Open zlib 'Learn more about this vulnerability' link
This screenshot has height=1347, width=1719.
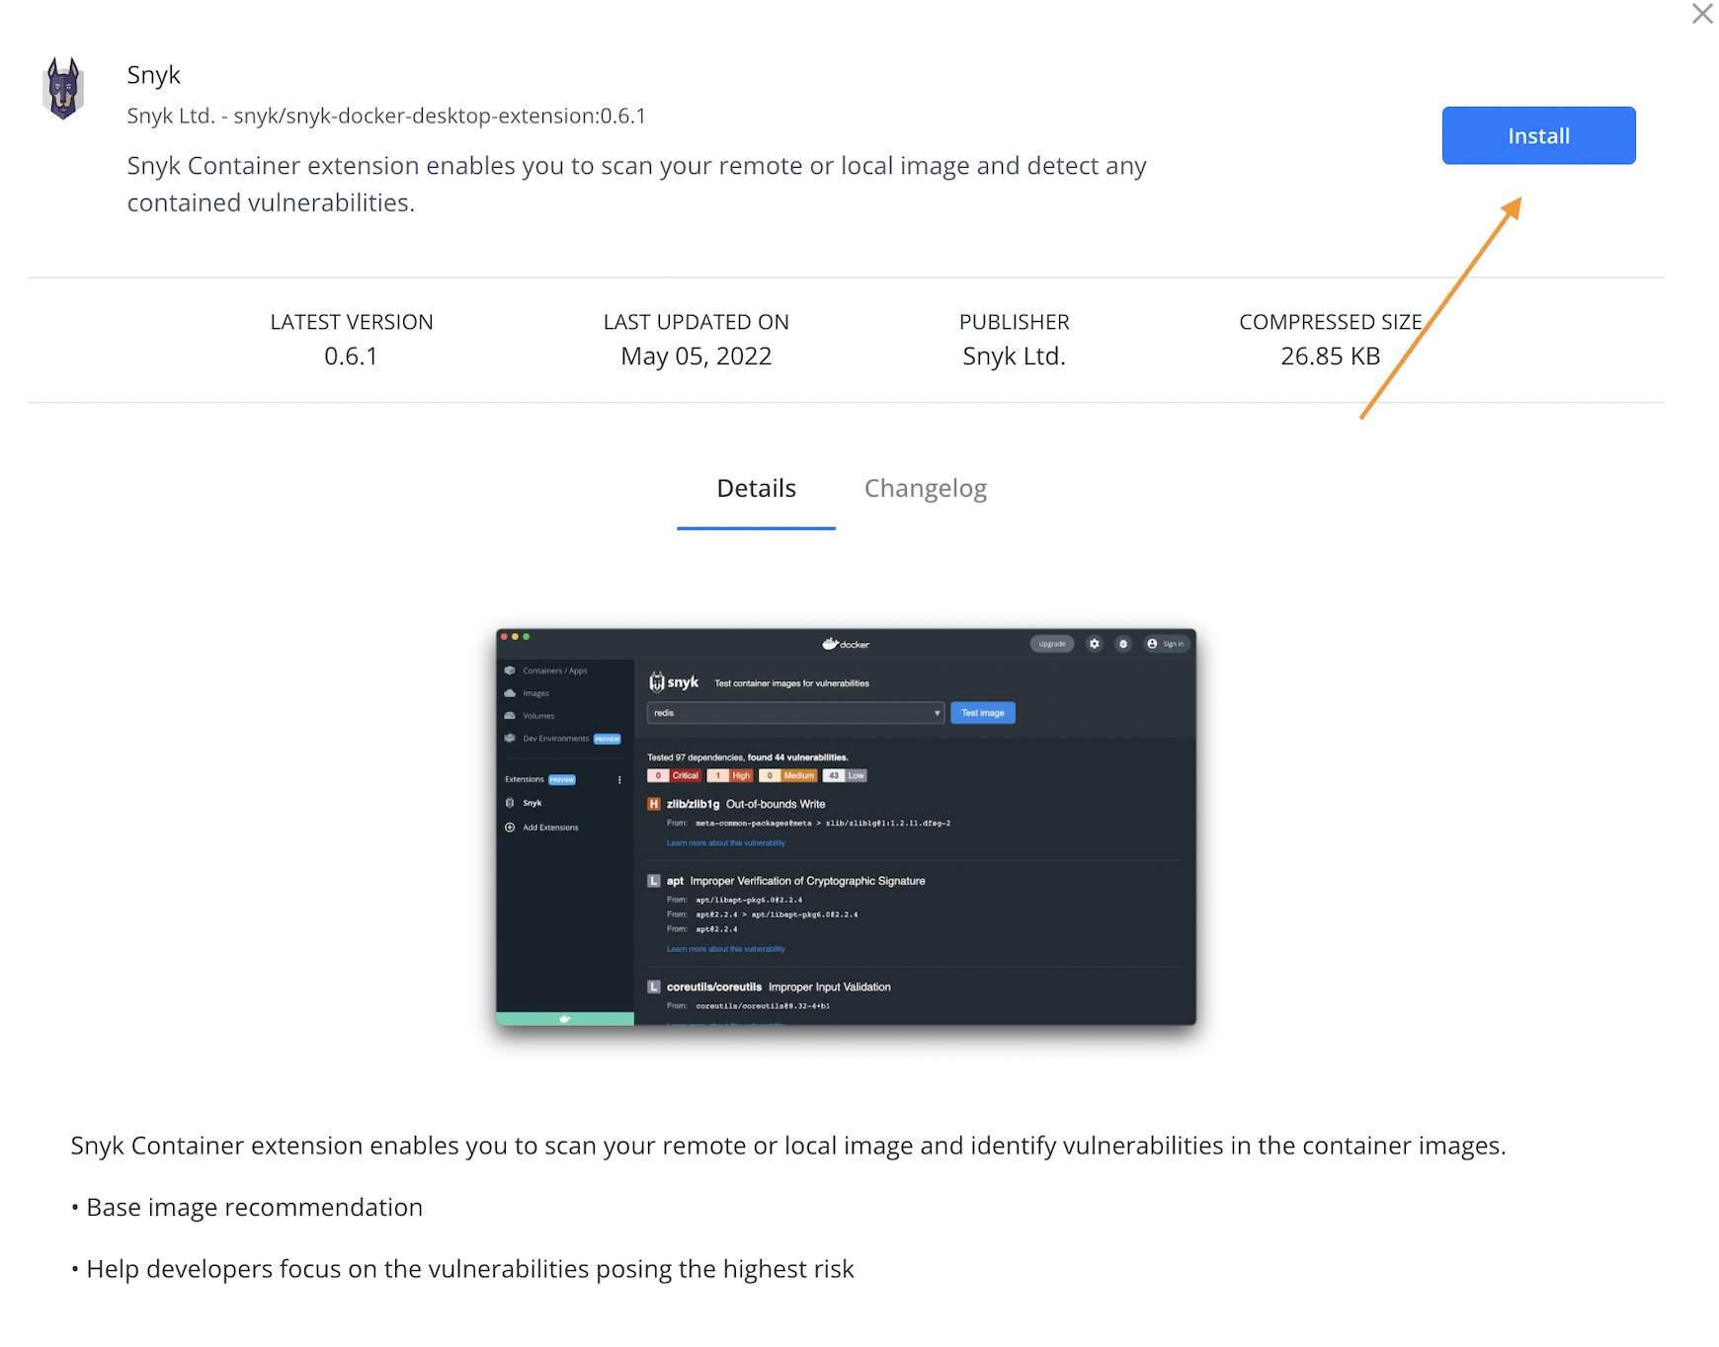tap(725, 843)
